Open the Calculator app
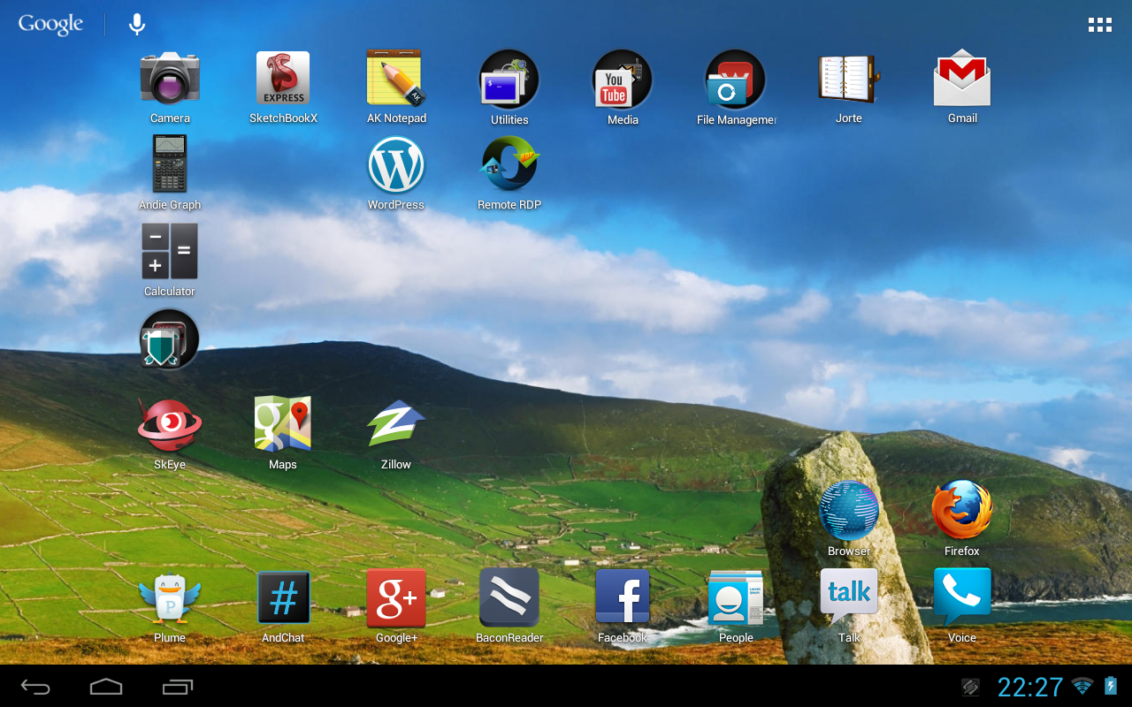The width and height of the screenshot is (1132, 707). (170, 259)
